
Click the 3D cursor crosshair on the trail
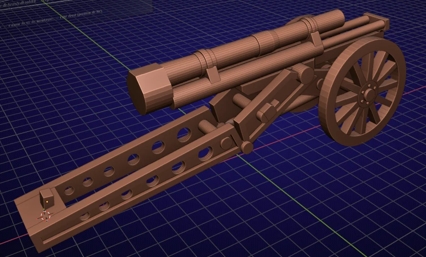45,216
